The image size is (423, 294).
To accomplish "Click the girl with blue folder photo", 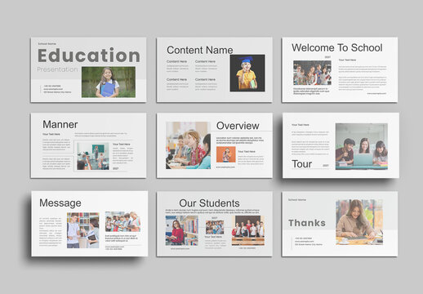I will (109, 82).
